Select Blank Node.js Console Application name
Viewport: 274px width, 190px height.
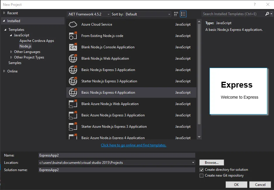pos(108,47)
